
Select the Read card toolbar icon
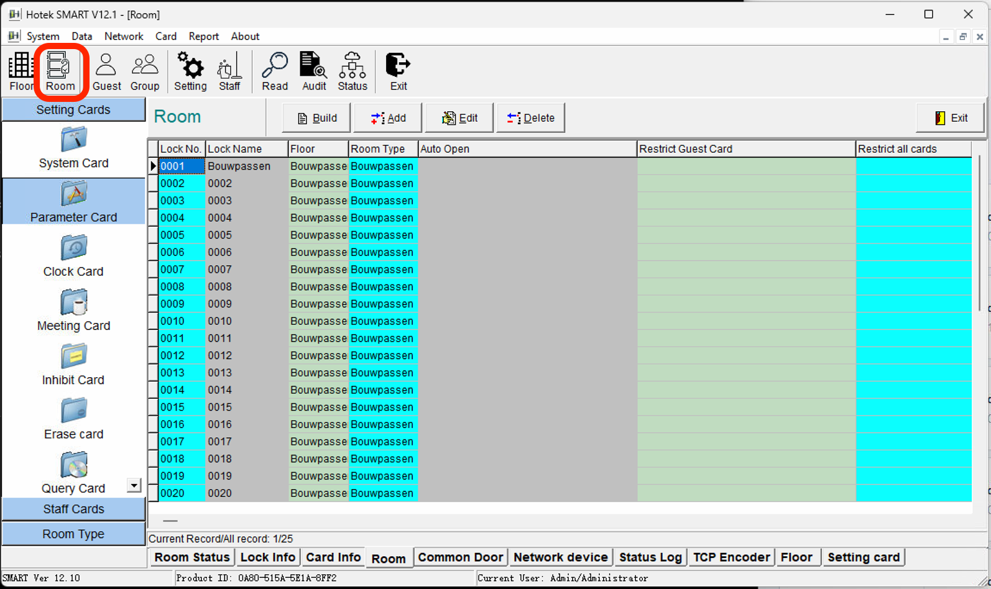(x=275, y=71)
